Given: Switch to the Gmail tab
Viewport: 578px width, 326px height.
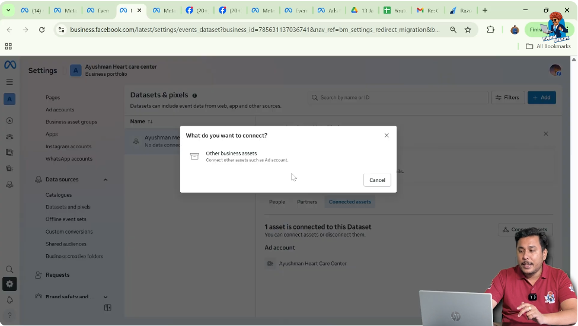Looking at the screenshot, I should [429, 10].
